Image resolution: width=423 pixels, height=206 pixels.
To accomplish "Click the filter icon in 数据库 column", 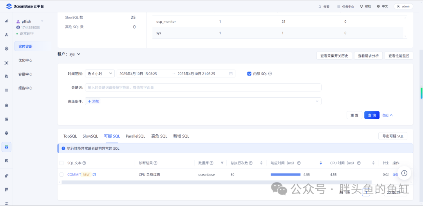I will point(222,163).
